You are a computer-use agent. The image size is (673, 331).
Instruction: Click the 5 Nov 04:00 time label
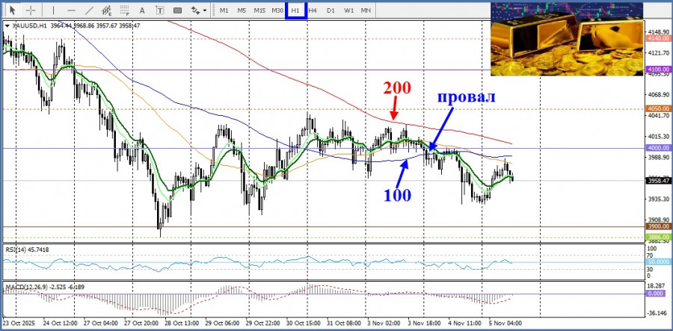(x=506, y=323)
